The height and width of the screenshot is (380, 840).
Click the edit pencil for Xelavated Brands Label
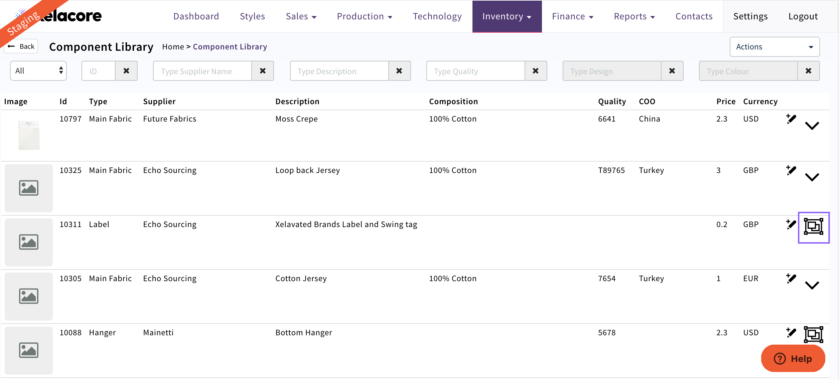coord(791,224)
